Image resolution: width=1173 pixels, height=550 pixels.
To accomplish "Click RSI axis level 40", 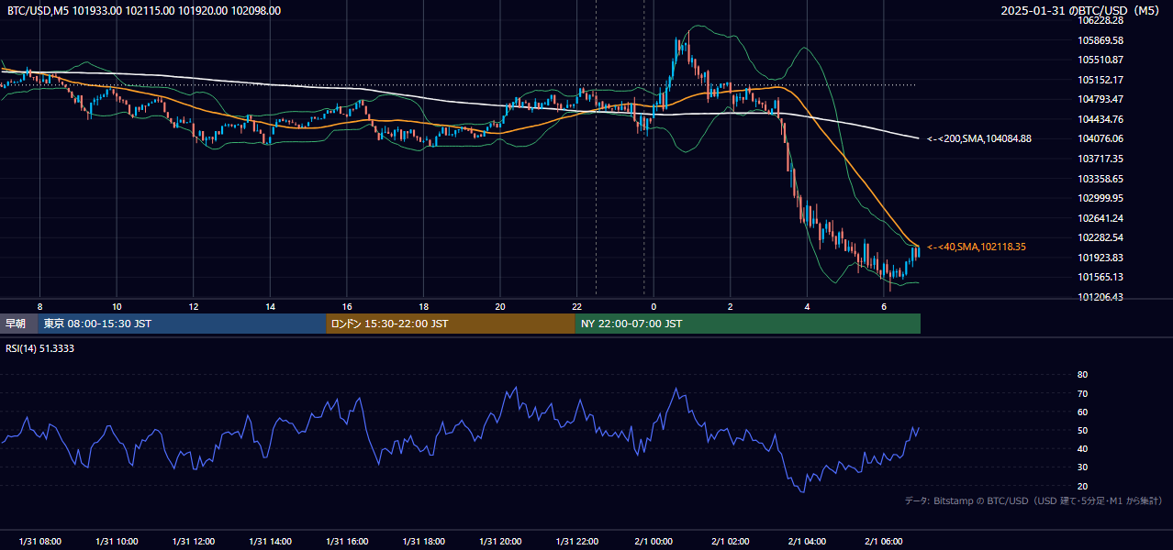I will (1082, 448).
